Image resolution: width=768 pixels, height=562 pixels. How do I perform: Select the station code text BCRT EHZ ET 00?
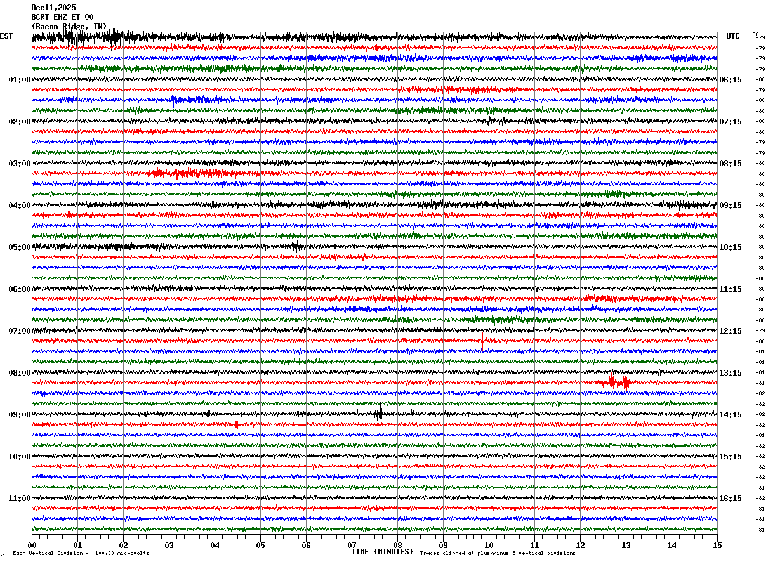62,17
